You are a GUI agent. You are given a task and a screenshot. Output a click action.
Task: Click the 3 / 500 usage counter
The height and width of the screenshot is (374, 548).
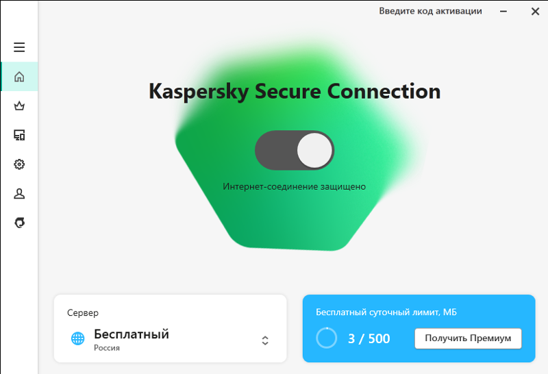[369, 338]
